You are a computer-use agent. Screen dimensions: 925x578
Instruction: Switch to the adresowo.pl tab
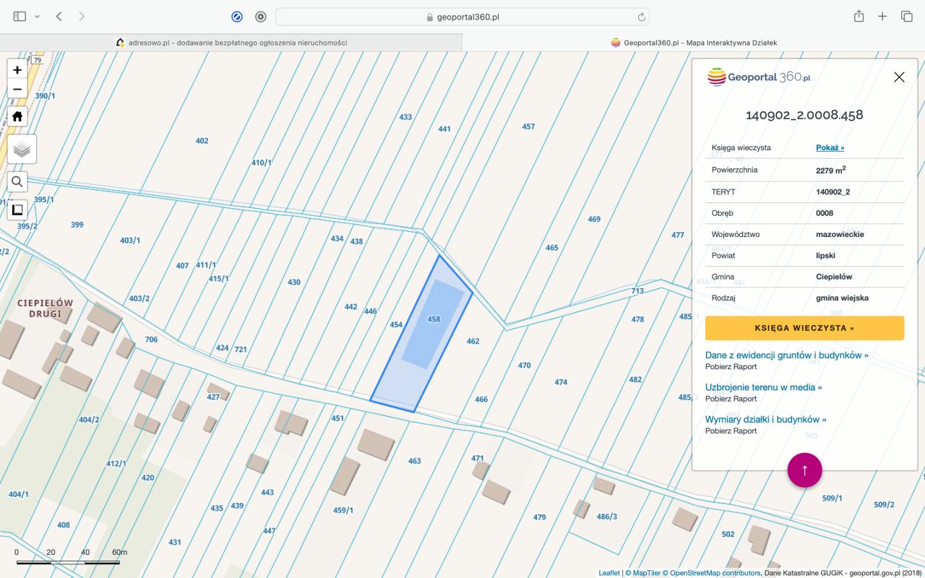[x=231, y=43]
